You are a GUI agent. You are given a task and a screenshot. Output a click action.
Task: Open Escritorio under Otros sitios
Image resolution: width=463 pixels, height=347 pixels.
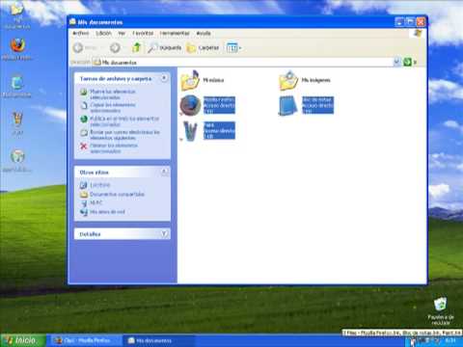(x=100, y=185)
